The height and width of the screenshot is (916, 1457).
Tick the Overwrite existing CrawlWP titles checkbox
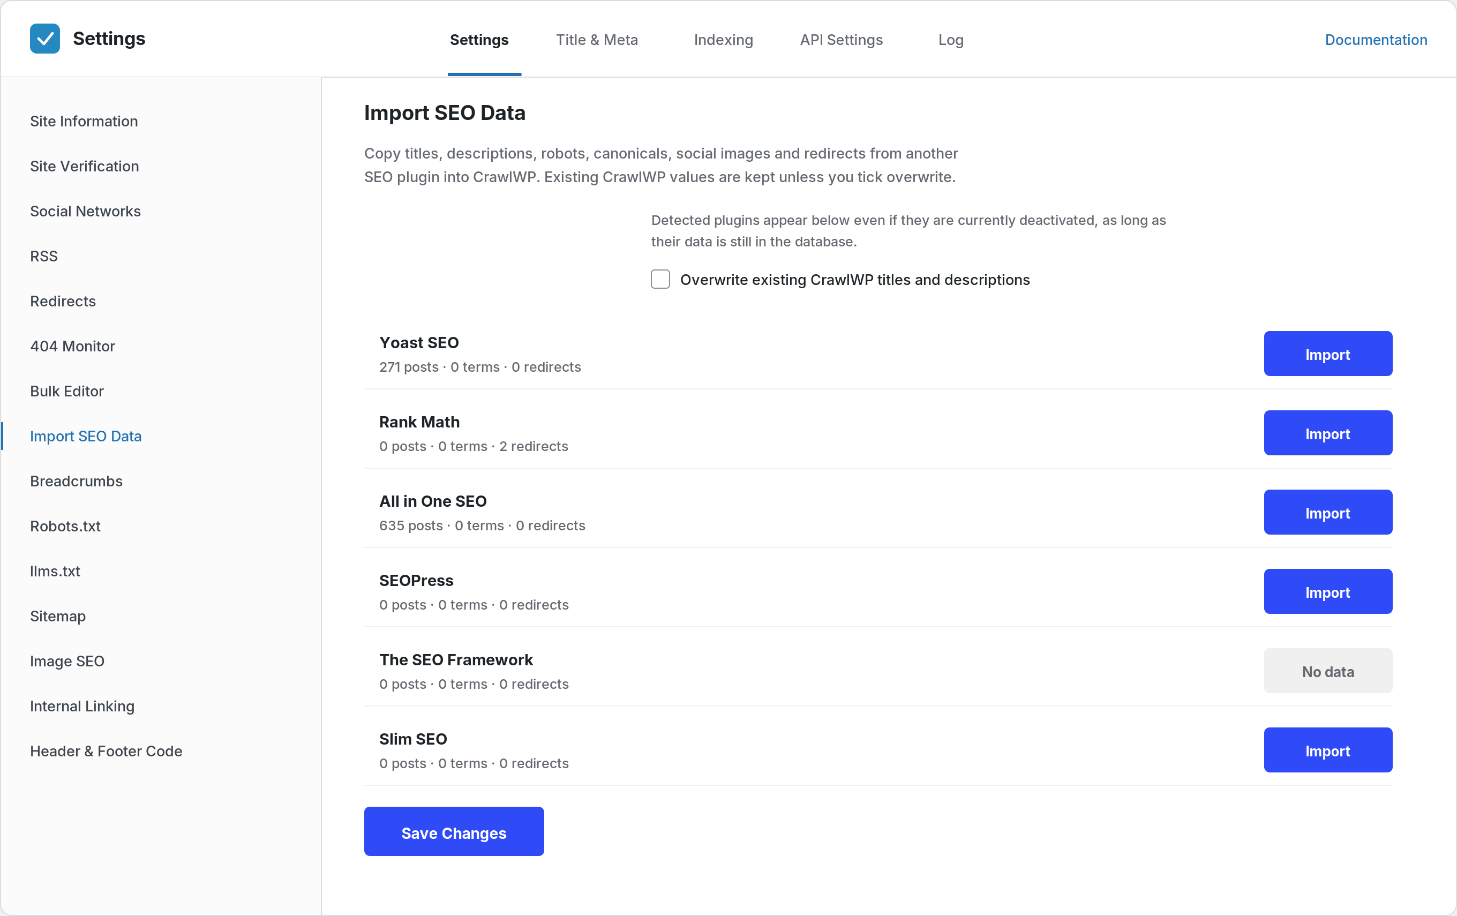point(660,280)
